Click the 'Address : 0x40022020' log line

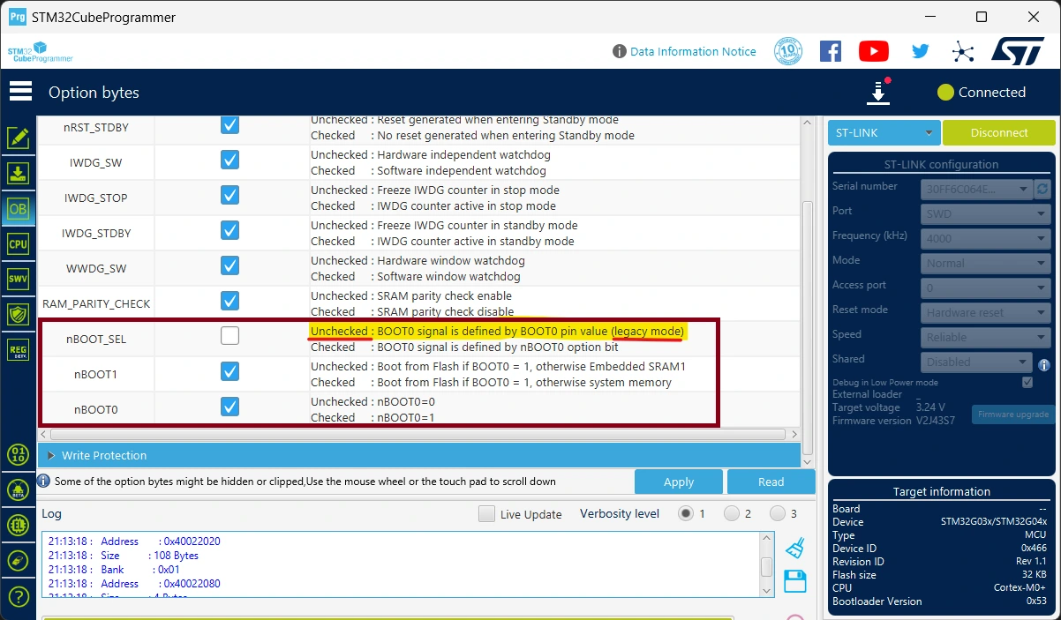134,542
